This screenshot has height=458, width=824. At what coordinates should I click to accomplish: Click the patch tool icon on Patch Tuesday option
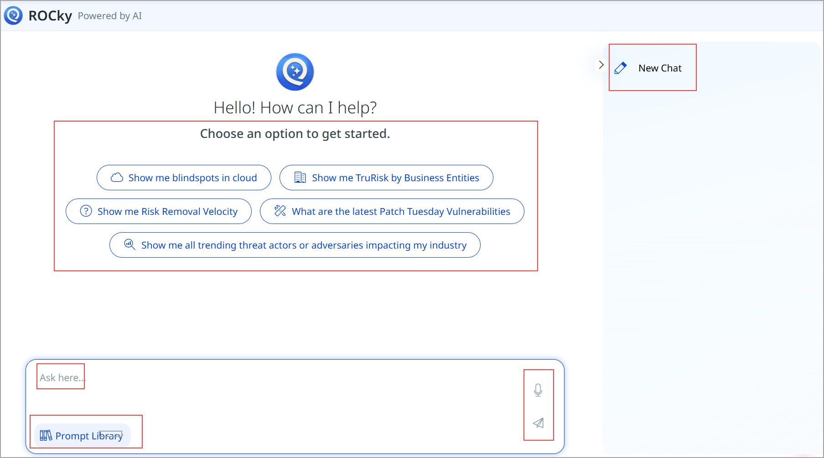tap(280, 211)
